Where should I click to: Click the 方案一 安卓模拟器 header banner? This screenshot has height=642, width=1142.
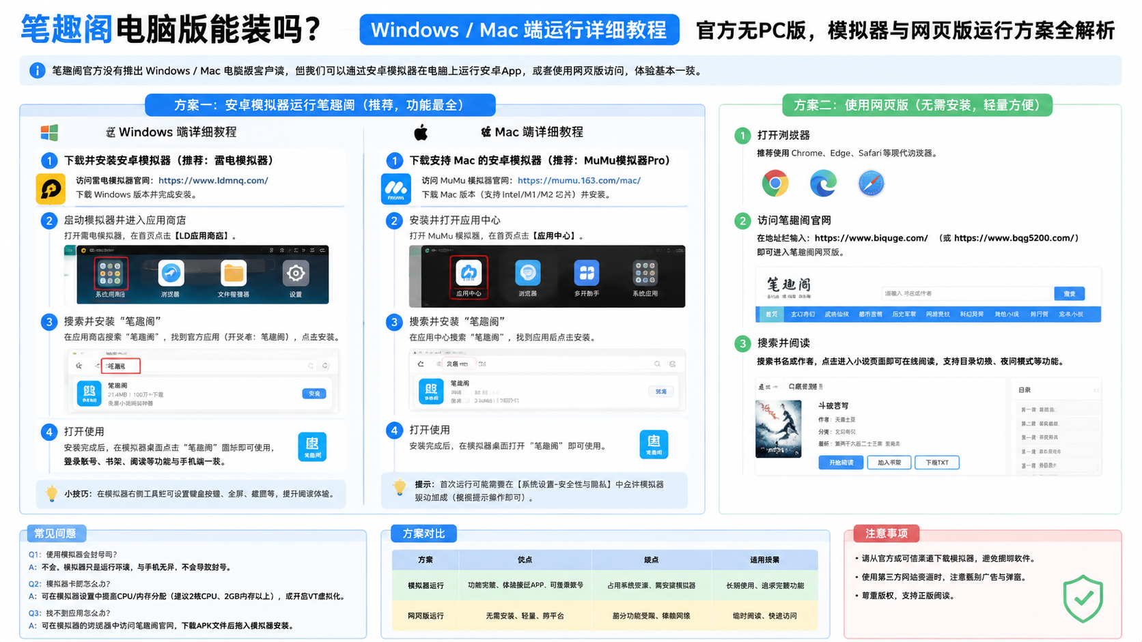pos(320,105)
